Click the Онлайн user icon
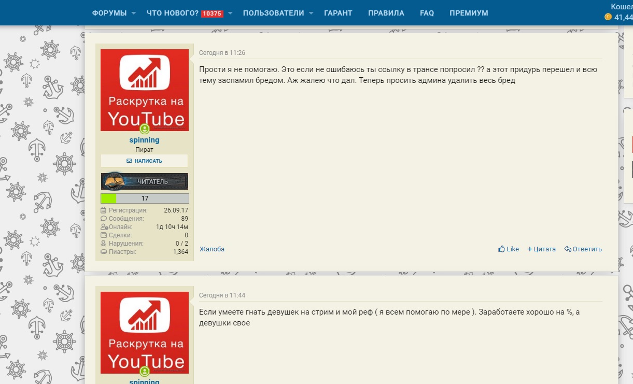 (x=104, y=227)
